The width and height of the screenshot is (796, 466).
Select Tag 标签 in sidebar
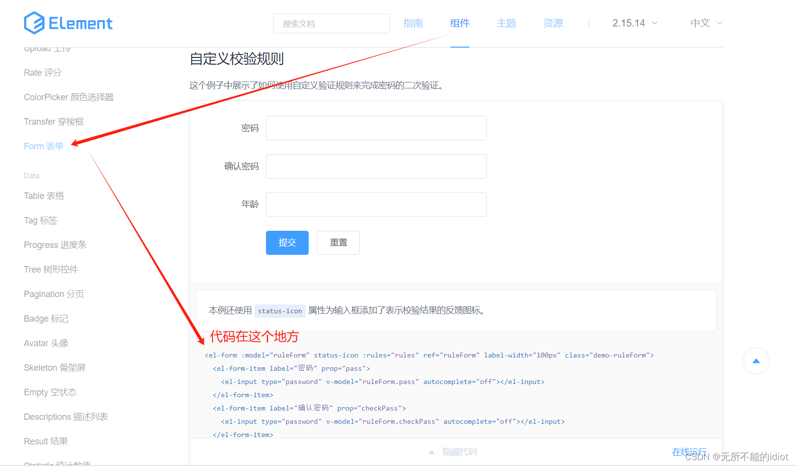point(41,220)
